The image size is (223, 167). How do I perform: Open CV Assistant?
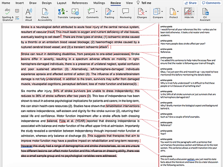(x=205, y=15)
